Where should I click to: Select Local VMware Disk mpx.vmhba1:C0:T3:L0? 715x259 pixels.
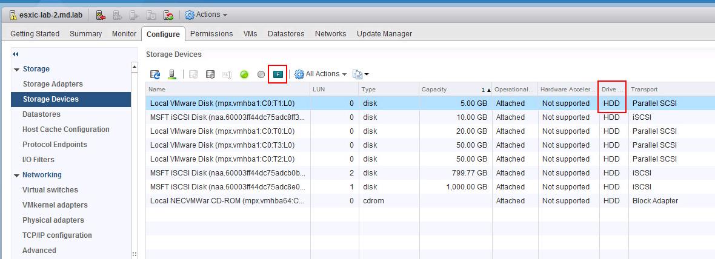click(x=430, y=145)
